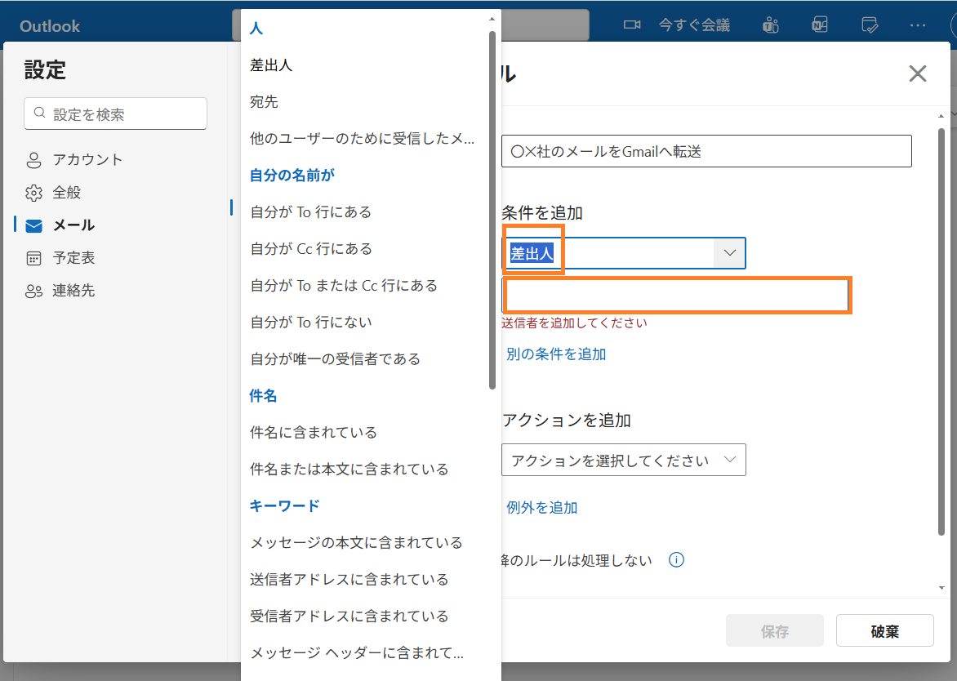957x681 pixels.
Task: Click the info icon beside ルールは処理しない
Action: click(x=676, y=560)
